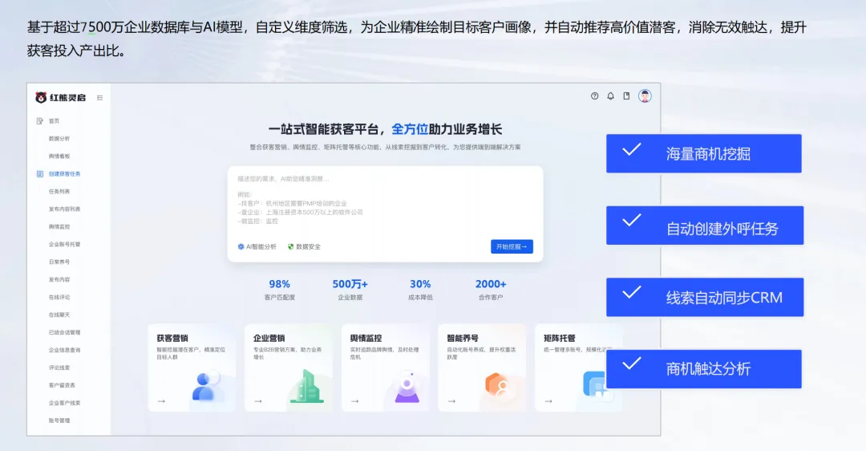Open the 获客营销 card title

coord(172,338)
